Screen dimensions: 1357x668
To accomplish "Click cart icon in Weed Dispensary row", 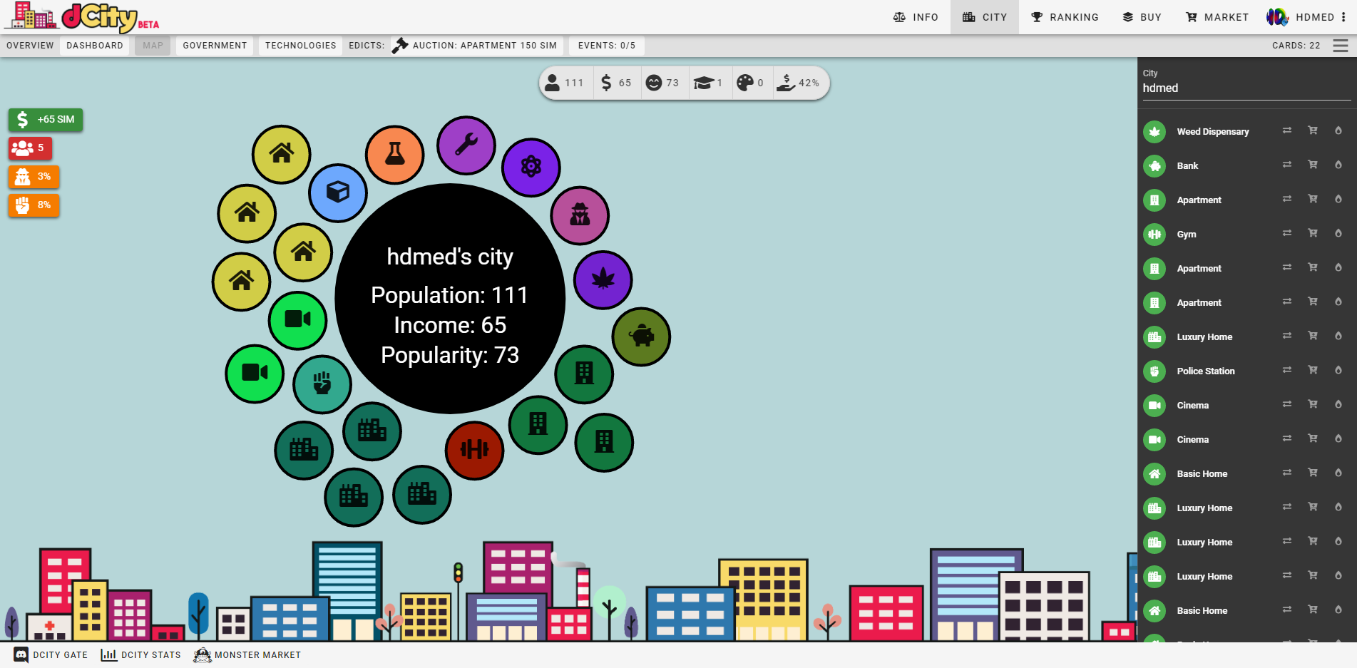I will [1313, 130].
